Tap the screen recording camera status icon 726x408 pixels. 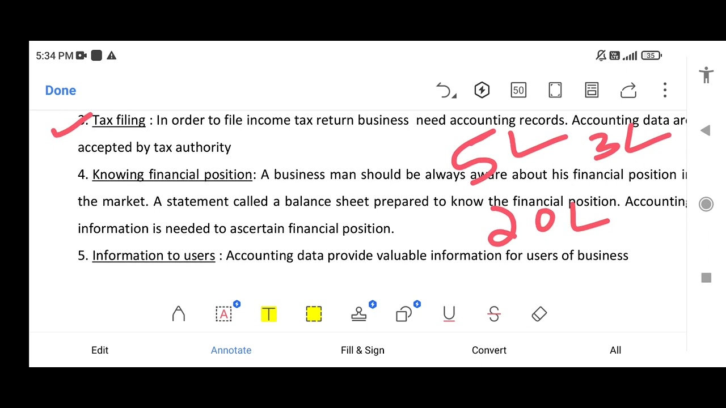(81, 56)
